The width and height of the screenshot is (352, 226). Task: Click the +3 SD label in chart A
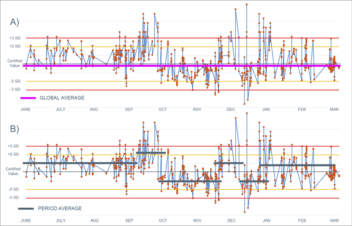(15, 38)
